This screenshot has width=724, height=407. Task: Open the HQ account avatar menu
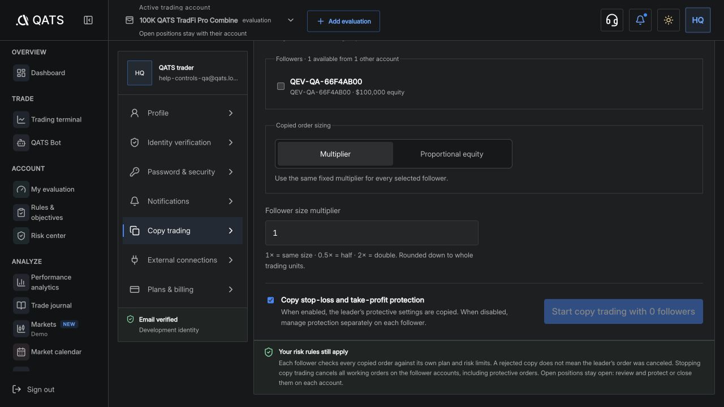click(x=697, y=20)
